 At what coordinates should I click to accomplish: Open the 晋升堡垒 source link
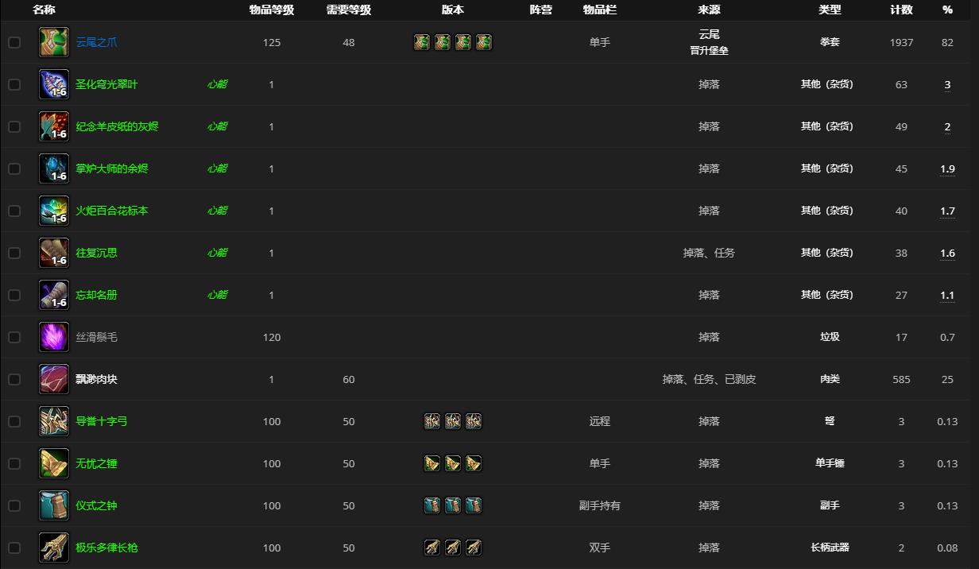coord(709,49)
